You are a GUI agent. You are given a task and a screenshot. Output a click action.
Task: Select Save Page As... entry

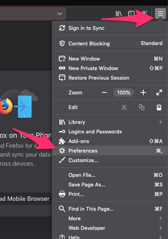point(109,184)
